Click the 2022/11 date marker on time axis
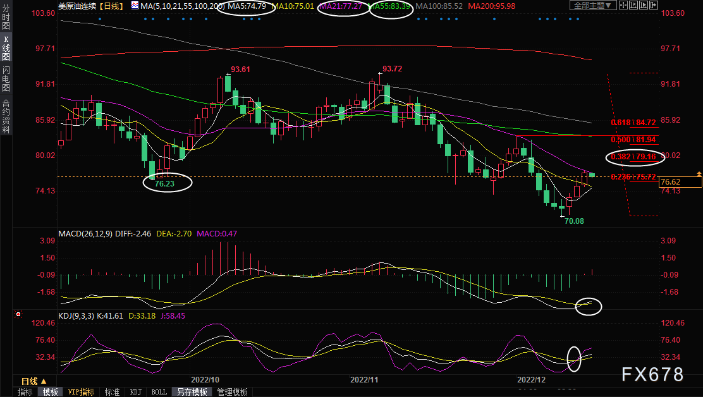The height and width of the screenshot is (397, 703). click(364, 379)
